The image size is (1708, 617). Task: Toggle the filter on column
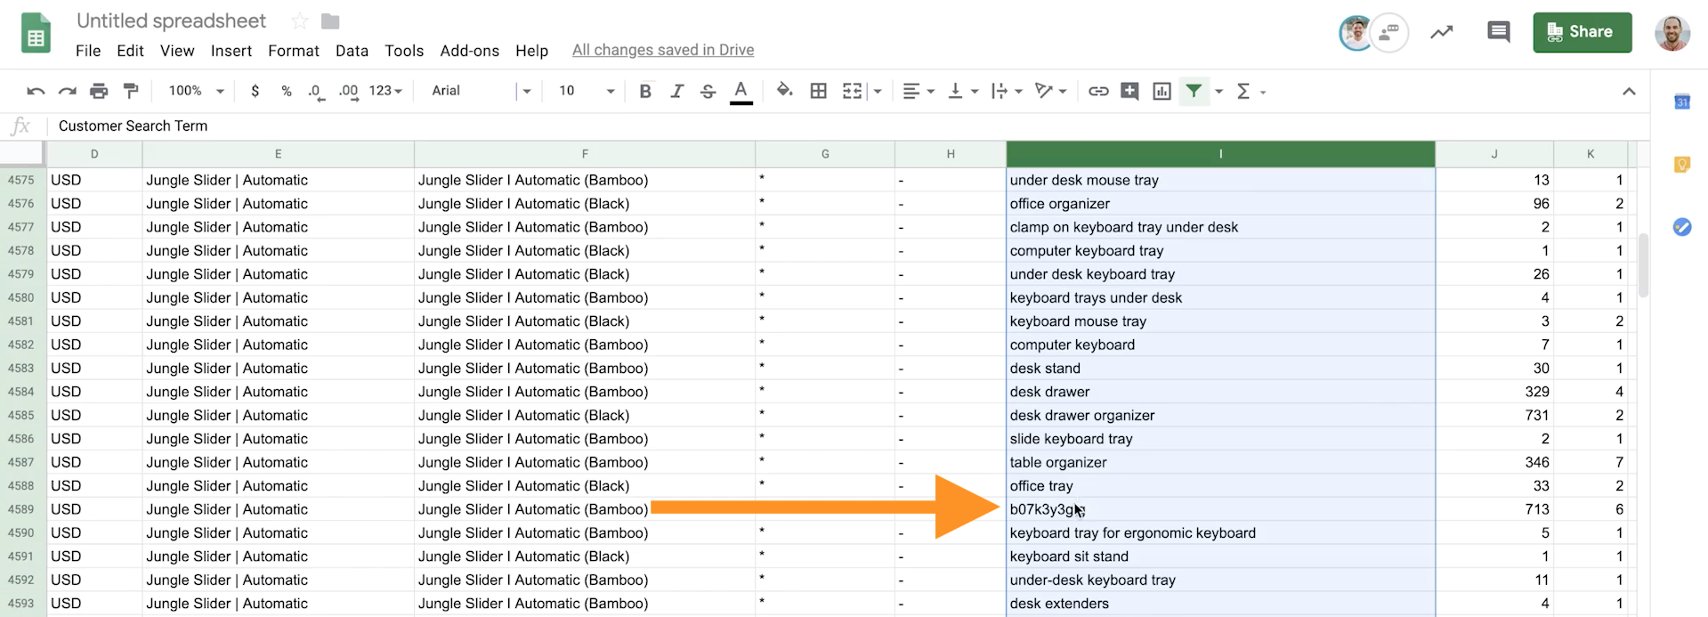coord(1194,91)
